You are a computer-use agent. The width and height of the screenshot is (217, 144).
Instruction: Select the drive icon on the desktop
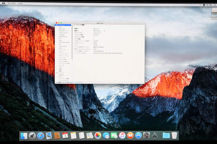(214, 11)
